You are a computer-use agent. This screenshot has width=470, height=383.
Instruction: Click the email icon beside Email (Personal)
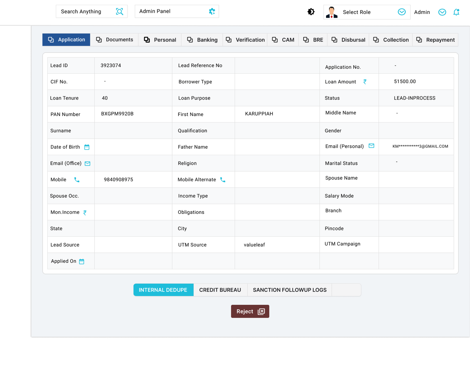click(x=371, y=146)
